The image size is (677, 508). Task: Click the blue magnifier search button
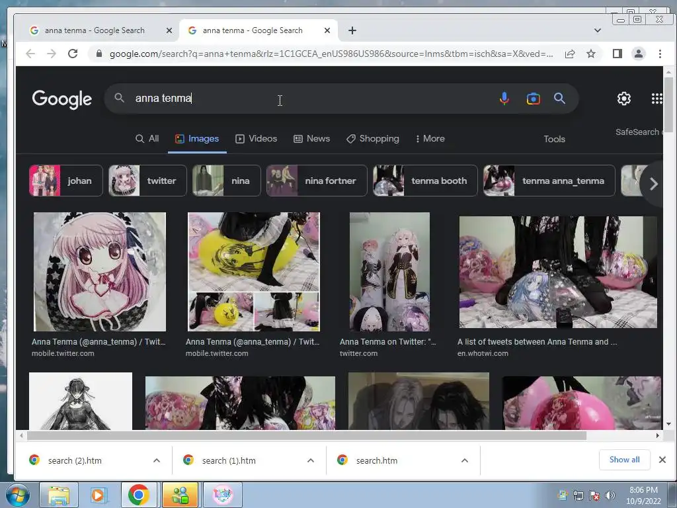559,99
